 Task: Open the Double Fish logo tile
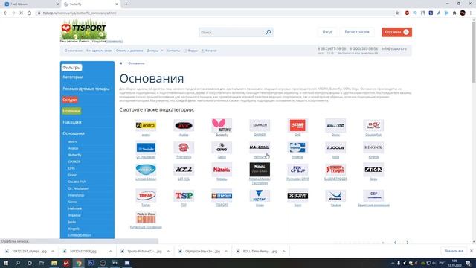click(x=373, y=125)
